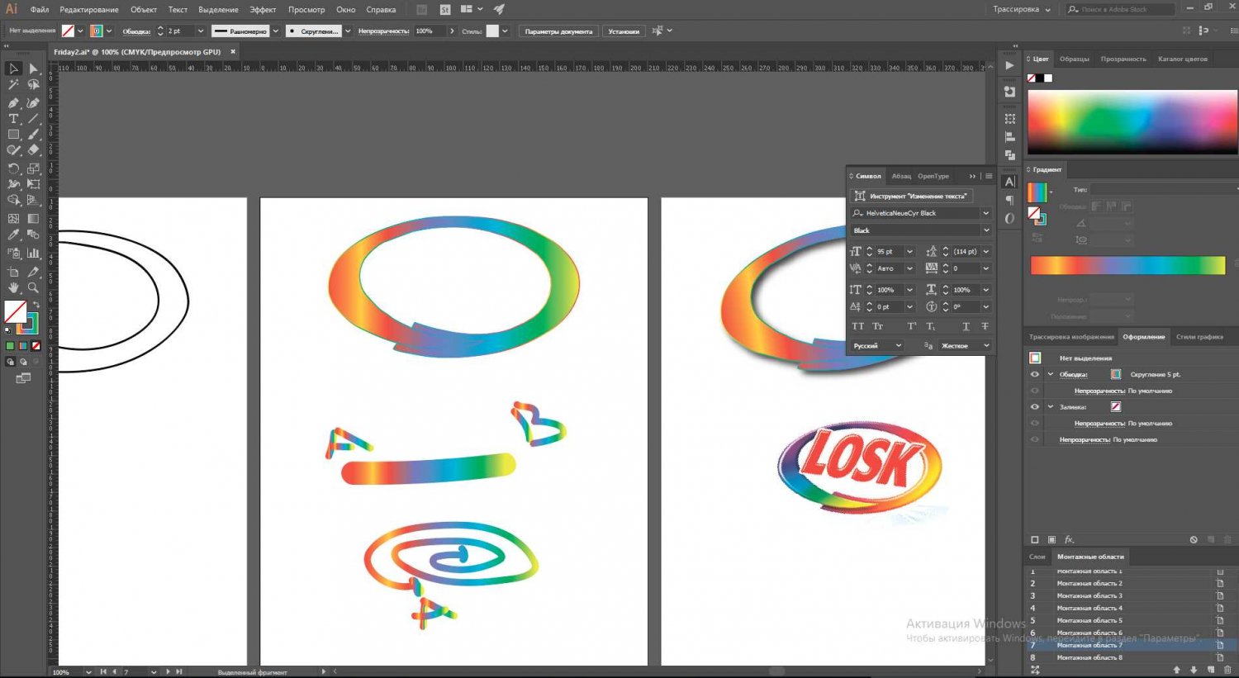
Task: Open the Объект menu
Action: coord(143,10)
